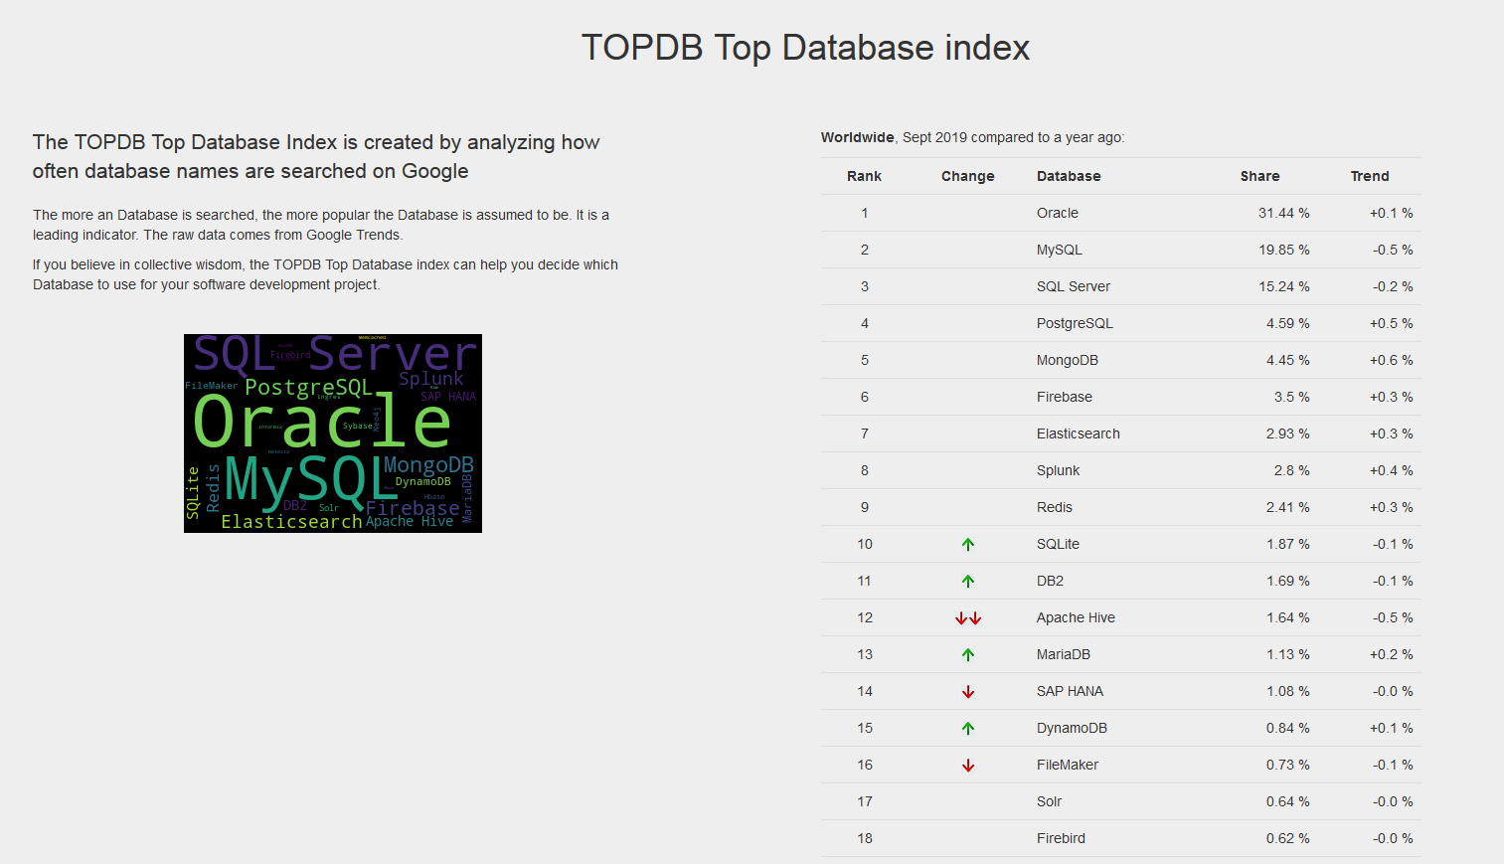Image resolution: width=1504 pixels, height=864 pixels.
Task: Click the Share column header
Action: pos(1259,176)
